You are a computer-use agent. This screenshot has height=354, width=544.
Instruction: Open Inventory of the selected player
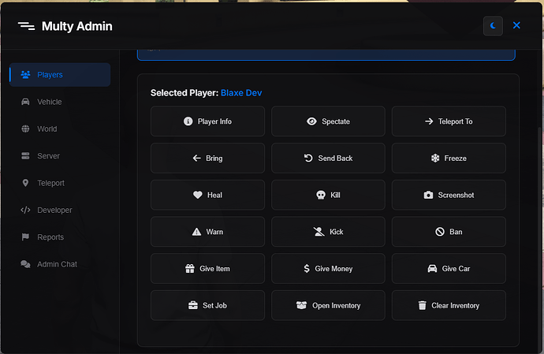[328, 305]
